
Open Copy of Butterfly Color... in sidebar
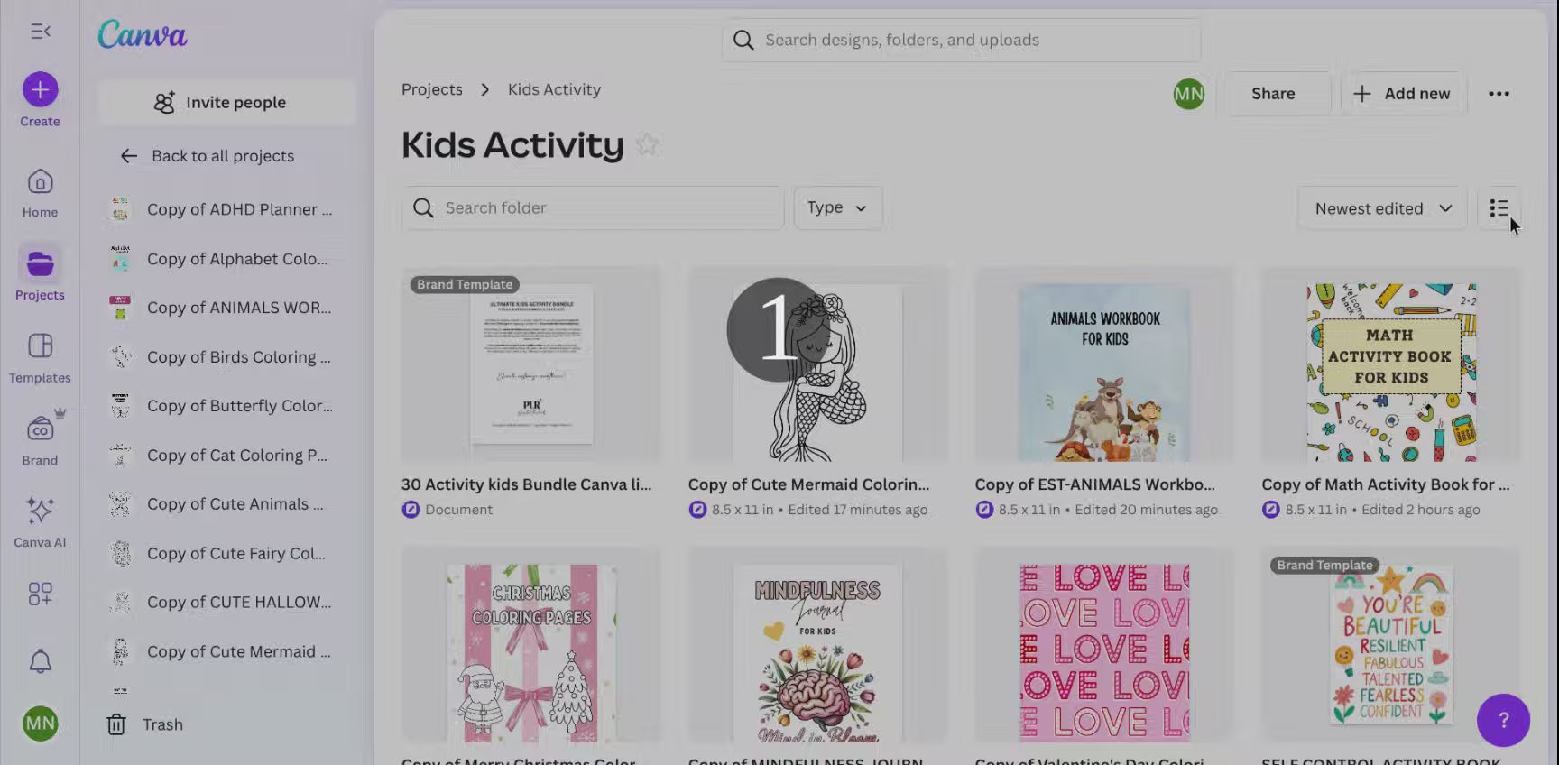[x=226, y=406]
